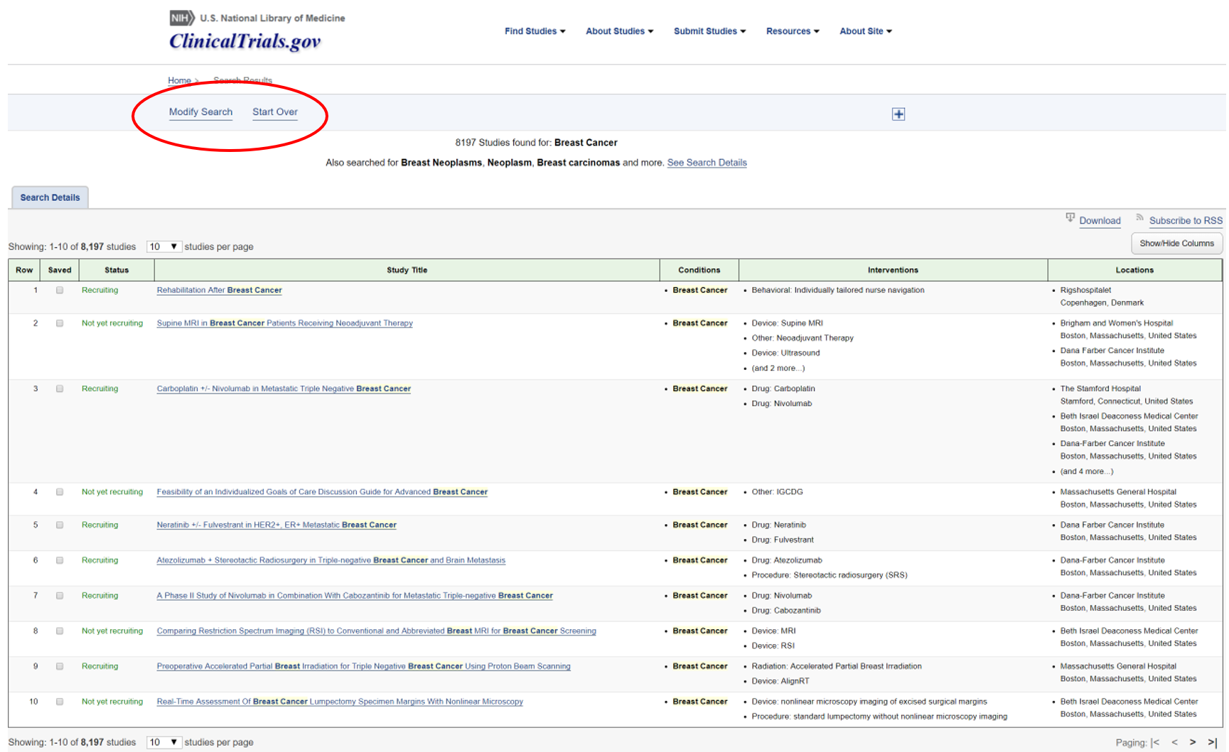Click the Study Title column header
This screenshot has height=752, width=1229.
[407, 270]
